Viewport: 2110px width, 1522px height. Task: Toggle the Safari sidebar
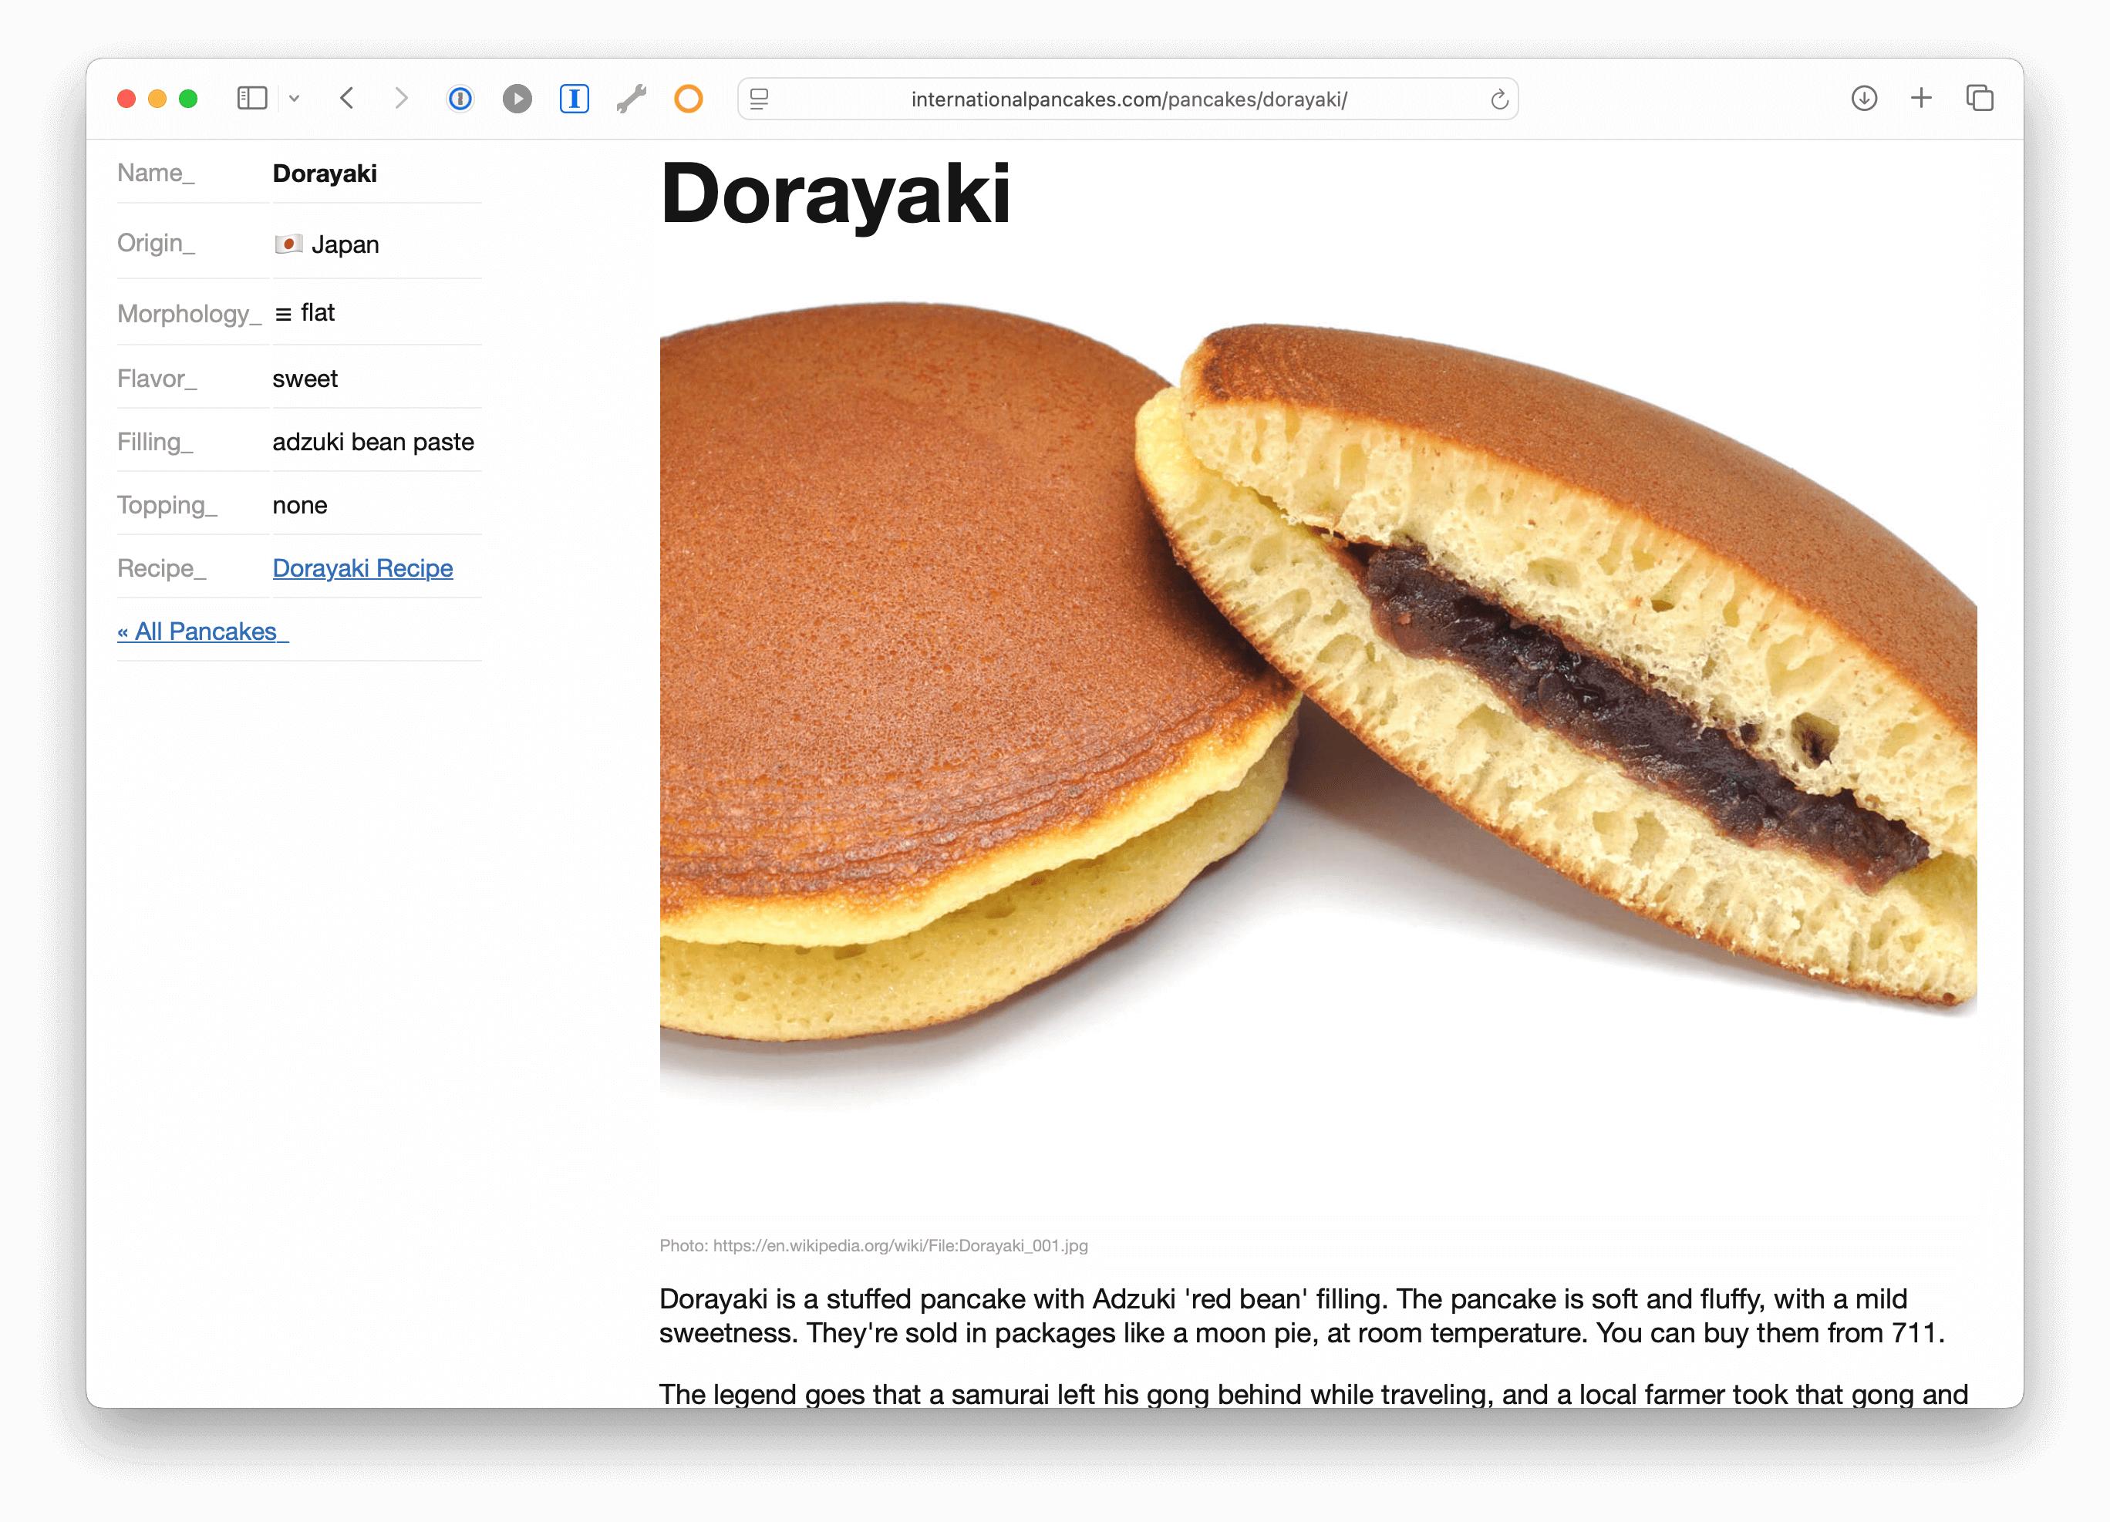[252, 98]
